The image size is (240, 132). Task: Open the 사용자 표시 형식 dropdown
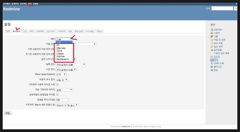click(62, 80)
